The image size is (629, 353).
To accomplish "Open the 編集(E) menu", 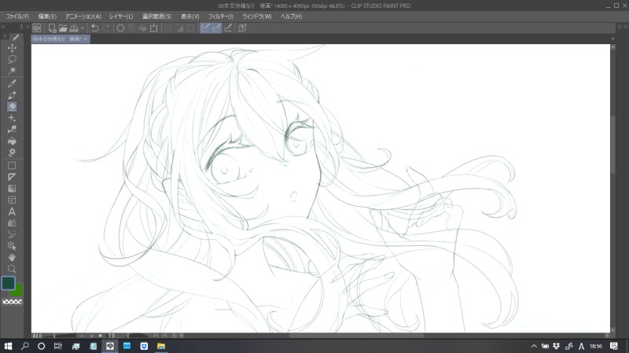I will tap(47, 17).
